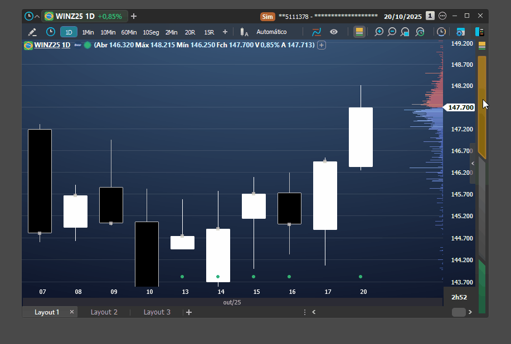Click the green status circle in header
This screenshot has width=511, height=344.
[87, 45]
